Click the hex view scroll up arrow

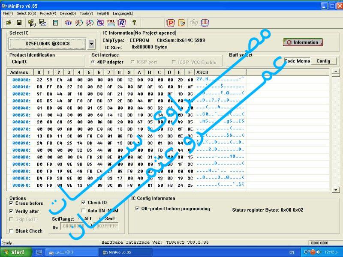pos(336,72)
